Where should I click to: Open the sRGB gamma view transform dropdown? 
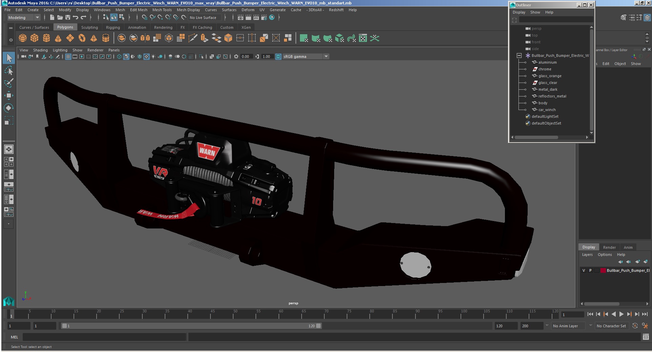pos(306,57)
